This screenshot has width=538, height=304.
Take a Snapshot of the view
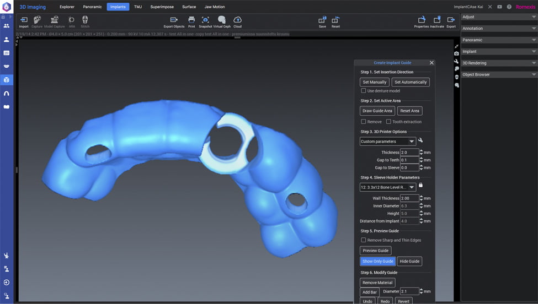[x=205, y=20]
